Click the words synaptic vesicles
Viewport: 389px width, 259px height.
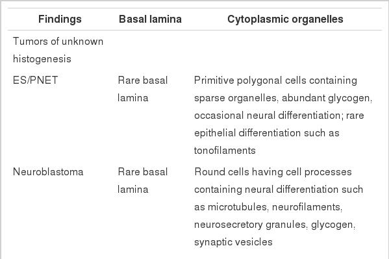click(233, 242)
